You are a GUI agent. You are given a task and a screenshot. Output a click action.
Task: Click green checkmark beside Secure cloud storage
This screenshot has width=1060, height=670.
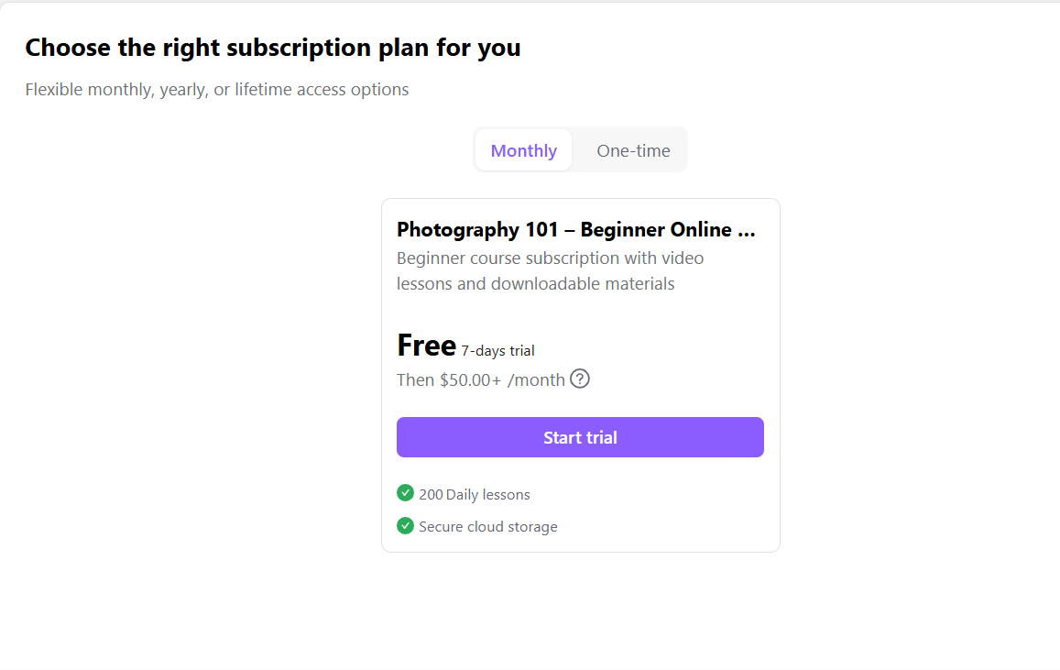click(405, 525)
